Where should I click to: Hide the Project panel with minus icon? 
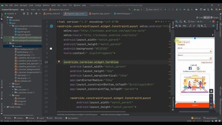click(x=40, y=14)
